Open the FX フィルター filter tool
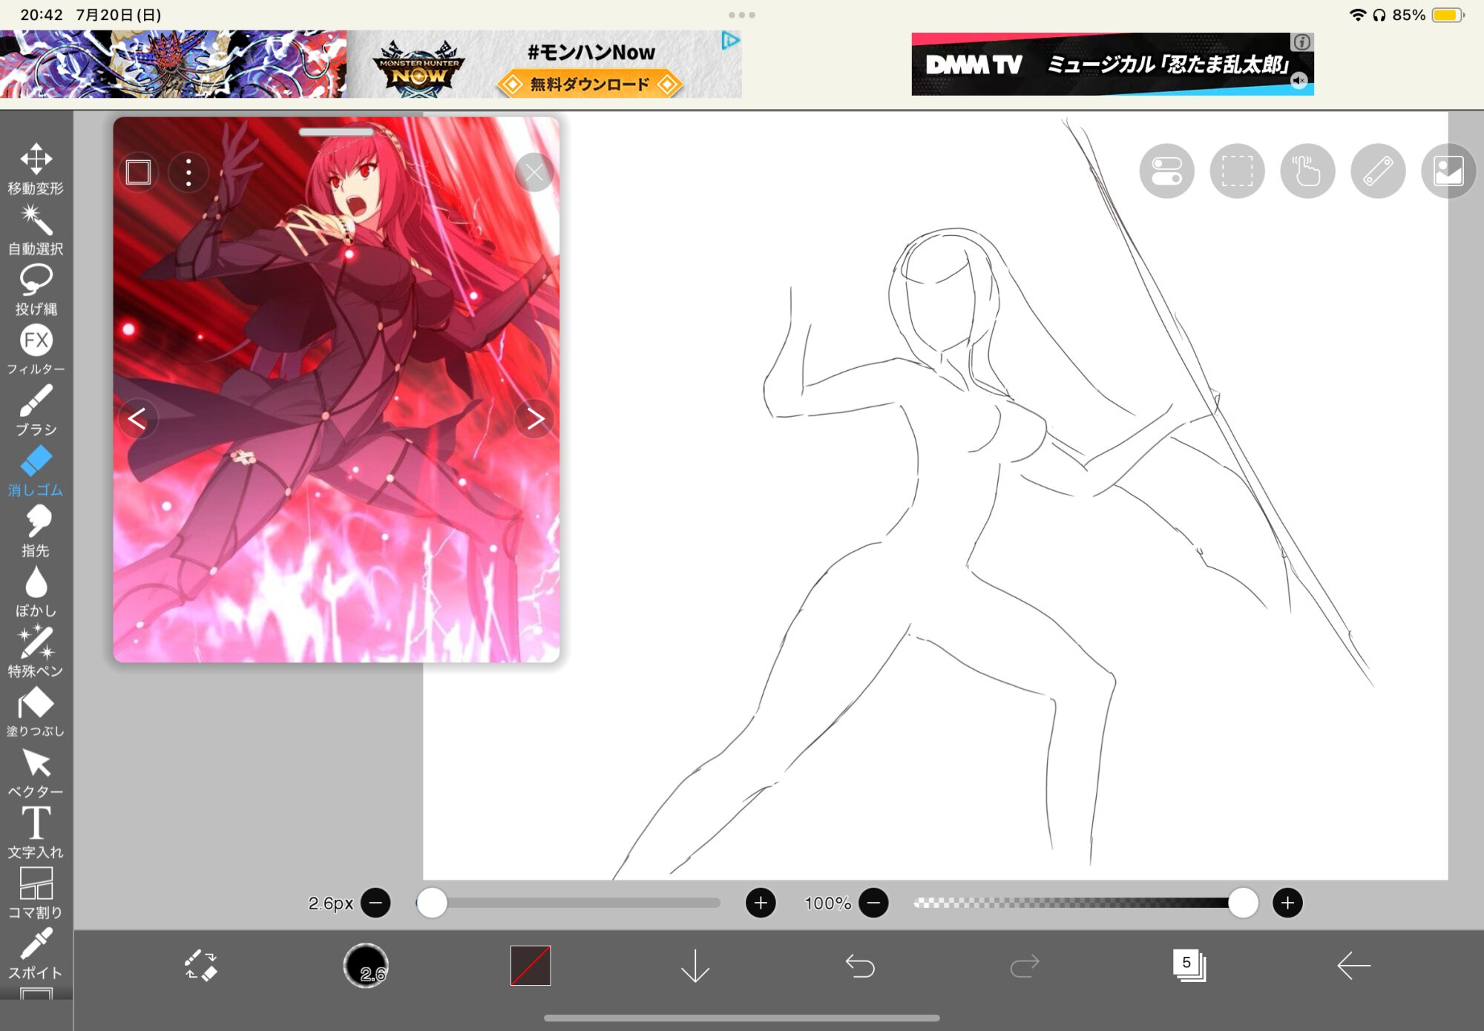1484x1031 pixels. click(36, 349)
